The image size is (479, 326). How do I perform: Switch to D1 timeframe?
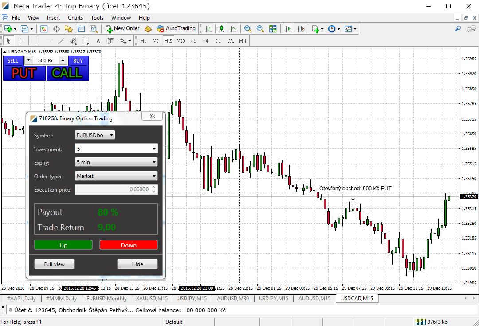(218, 41)
